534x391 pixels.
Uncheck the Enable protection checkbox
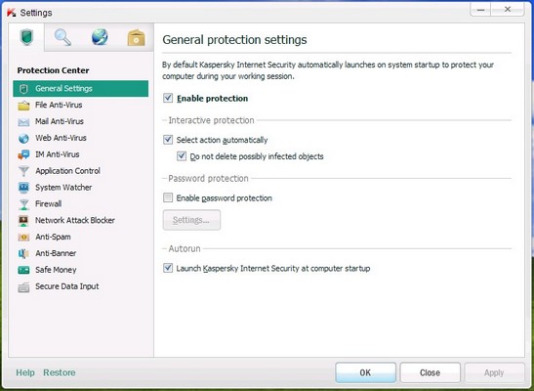pos(168,98)
